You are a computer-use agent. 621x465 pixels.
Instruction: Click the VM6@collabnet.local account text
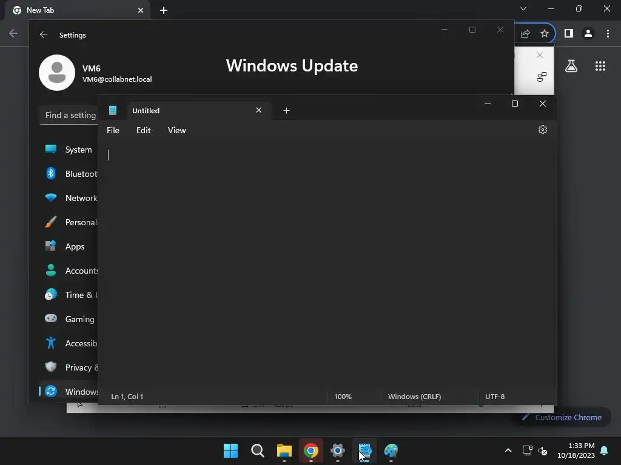point(117,79)
